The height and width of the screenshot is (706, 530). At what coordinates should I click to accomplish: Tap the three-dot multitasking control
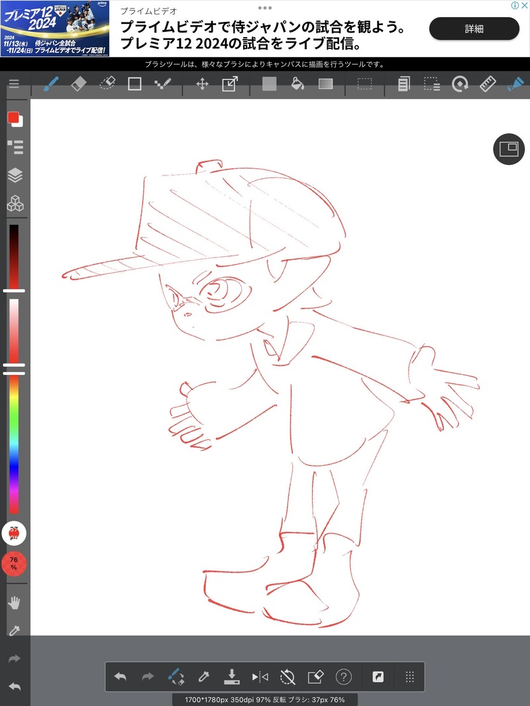coord(265,8)
